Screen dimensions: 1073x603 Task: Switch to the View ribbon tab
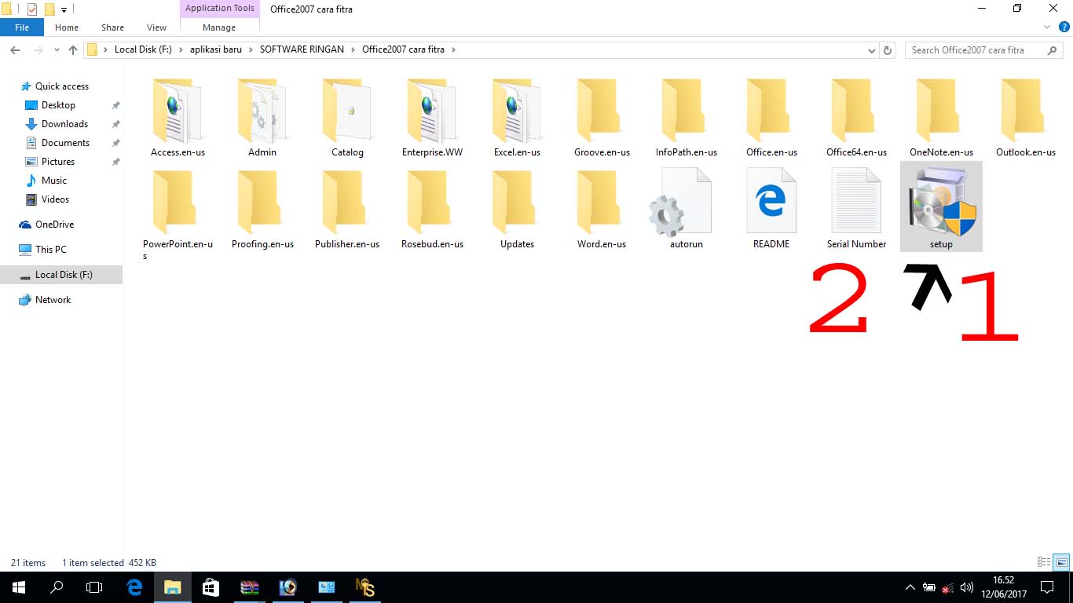coord(156,27)
